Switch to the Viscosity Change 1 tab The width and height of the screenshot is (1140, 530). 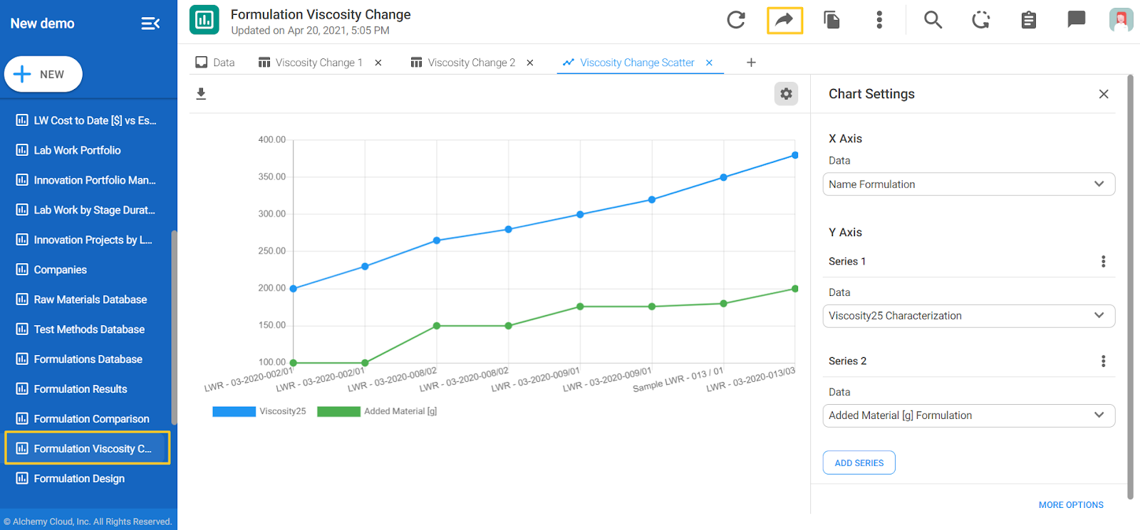[311, 63]
